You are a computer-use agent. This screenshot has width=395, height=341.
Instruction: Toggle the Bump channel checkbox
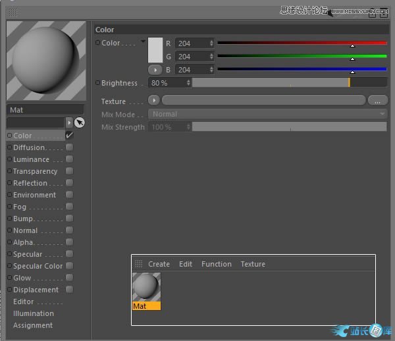(x=69, y=219)
